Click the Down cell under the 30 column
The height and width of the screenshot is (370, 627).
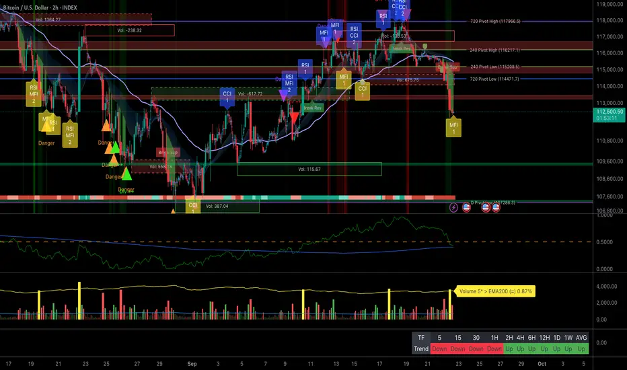point(476,348)
